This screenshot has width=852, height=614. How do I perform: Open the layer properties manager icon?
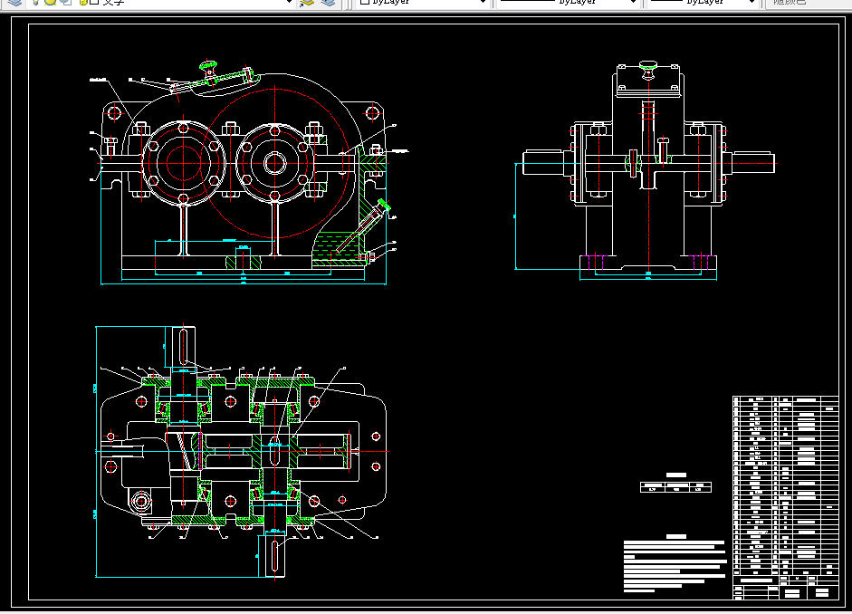pyautogui.click(x=14, y=2)
